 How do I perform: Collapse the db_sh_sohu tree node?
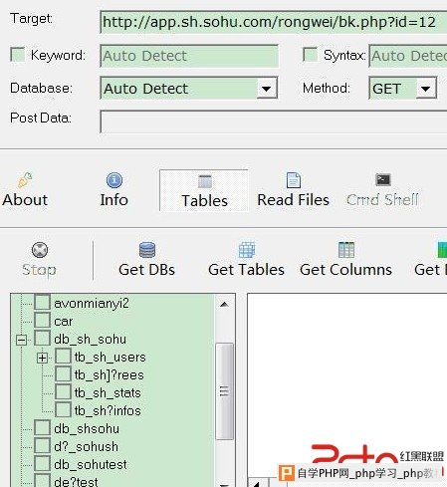(22, 340)
